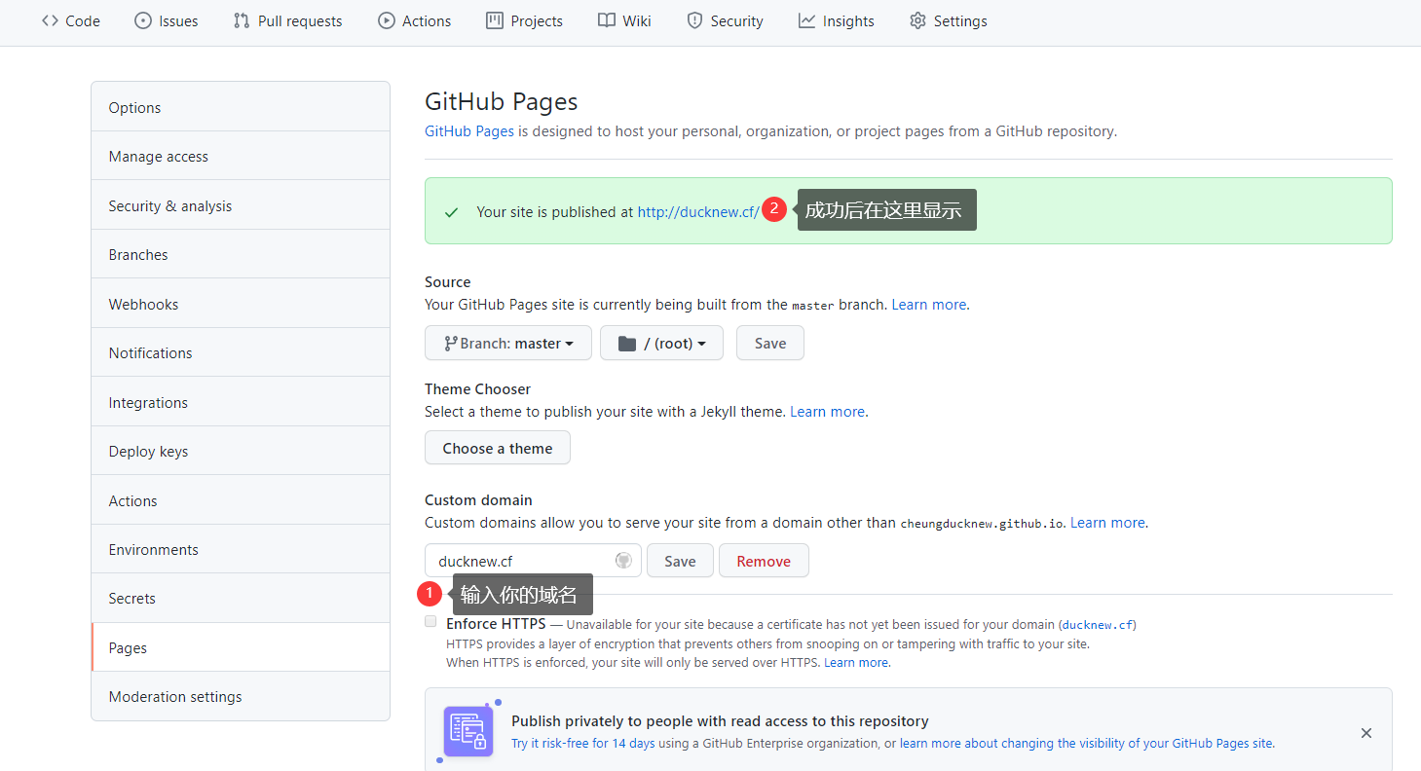
Task: Open the Code tab
Action: [71, 20]
